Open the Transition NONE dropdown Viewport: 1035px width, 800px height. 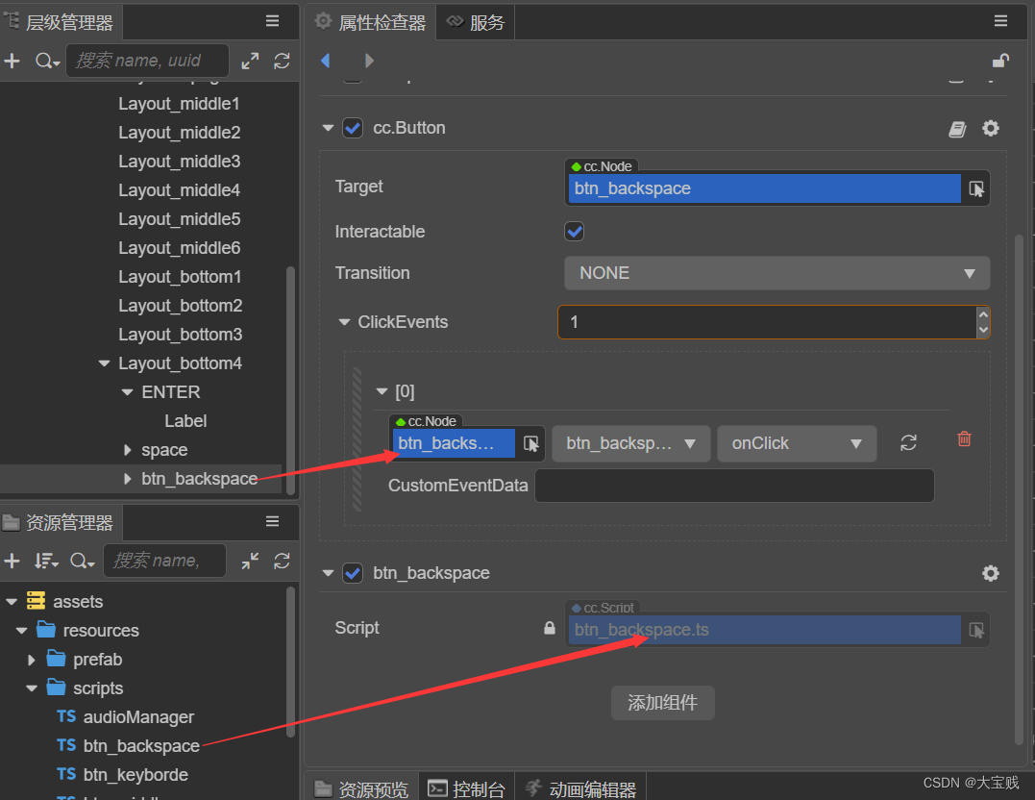tap(776, 273)
